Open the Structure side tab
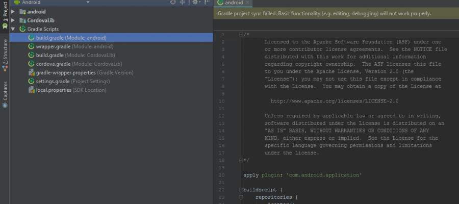The height and width of the screenshot is (204, 459). tap(5, 55)
